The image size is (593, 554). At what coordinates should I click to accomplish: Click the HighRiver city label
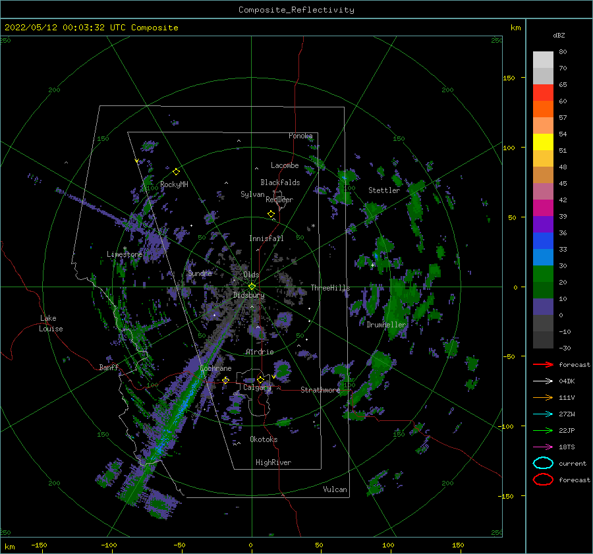[273, 462]
